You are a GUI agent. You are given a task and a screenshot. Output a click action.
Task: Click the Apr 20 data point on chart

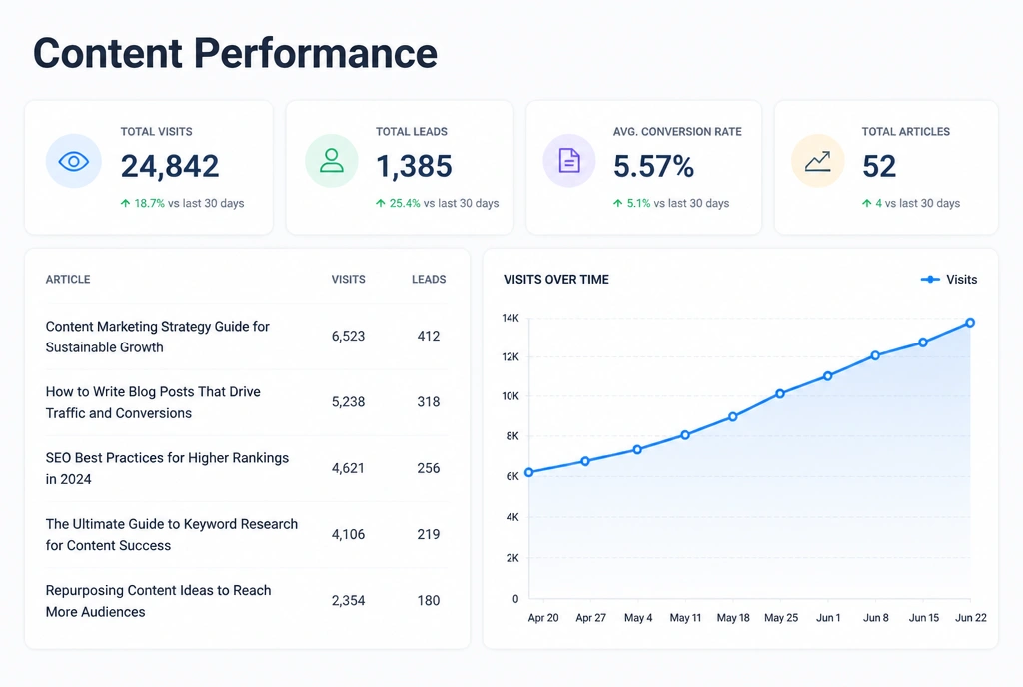click(x=529, y=472)
